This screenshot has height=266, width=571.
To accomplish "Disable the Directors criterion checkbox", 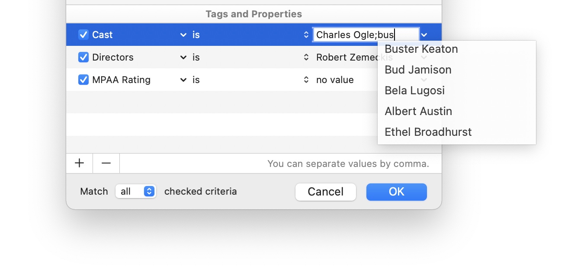I will coord(83,57).
